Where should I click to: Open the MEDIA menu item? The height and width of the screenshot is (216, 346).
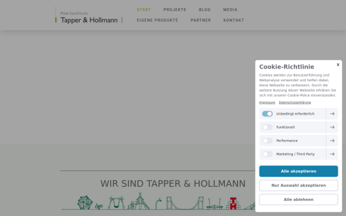pos(230,10)
